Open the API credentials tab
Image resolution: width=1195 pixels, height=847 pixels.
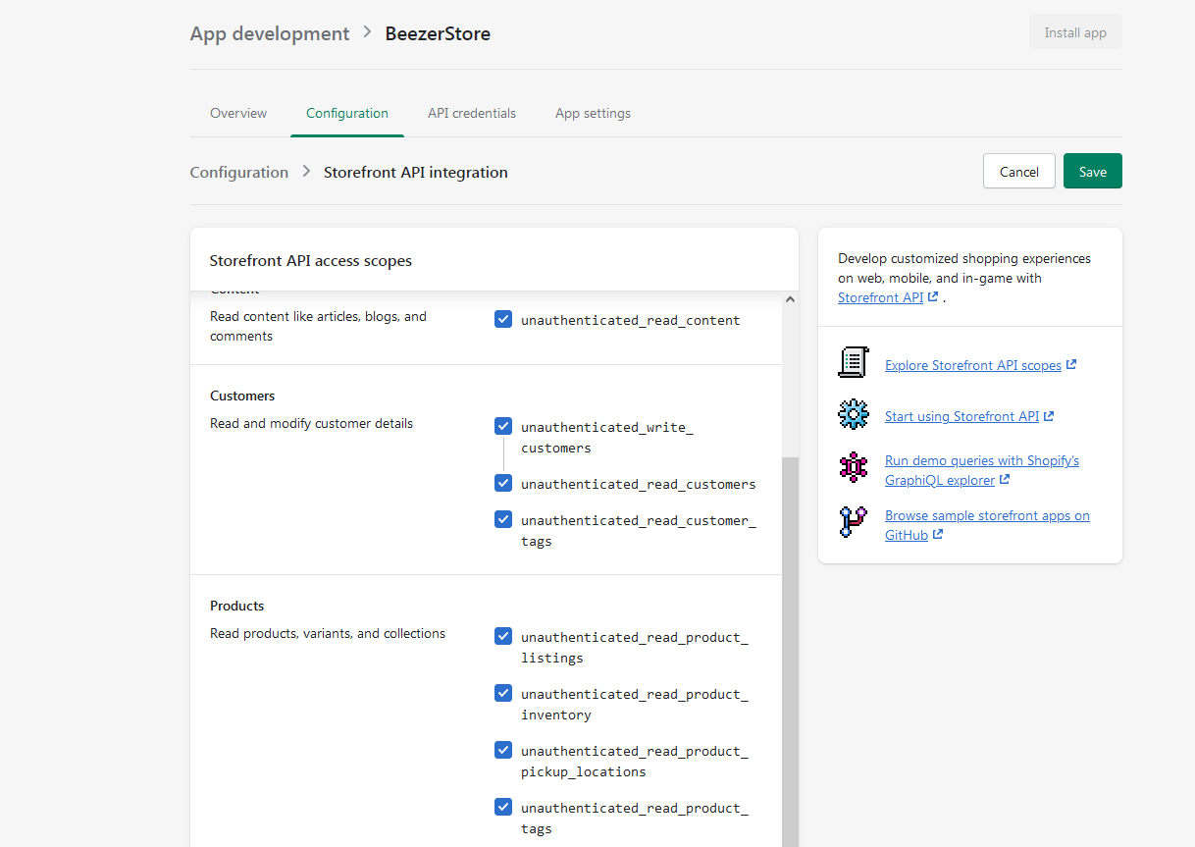tap(471, 113)
